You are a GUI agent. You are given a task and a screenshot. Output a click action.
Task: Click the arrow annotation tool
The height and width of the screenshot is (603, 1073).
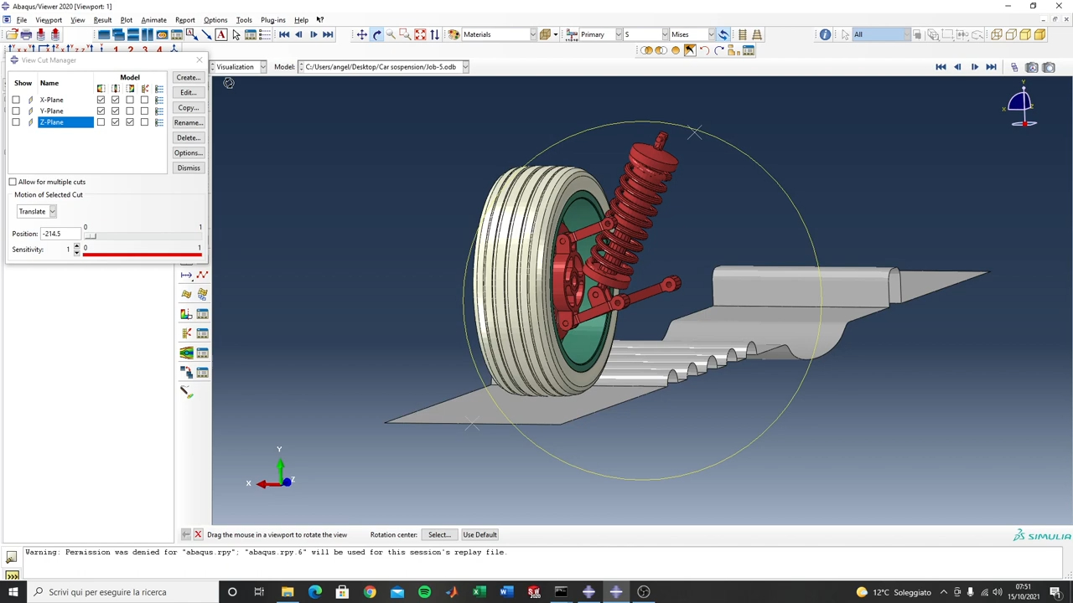206,34
